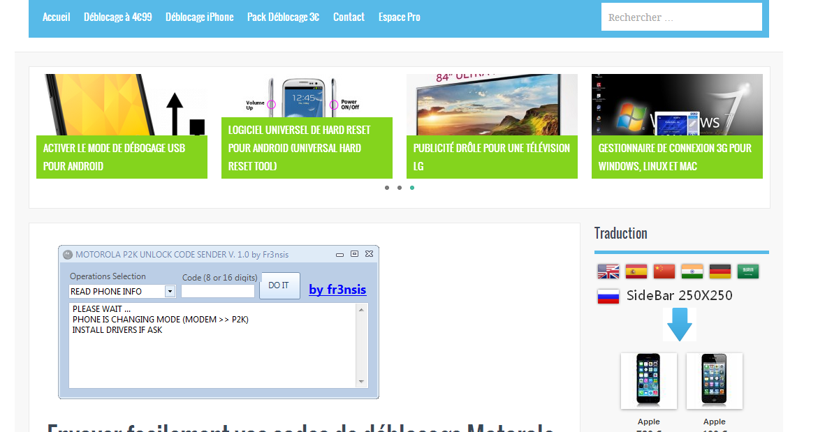Viewport: 818px width, 432px height.
Task: Translate page with Chinese flag
Action: (664, 271)
